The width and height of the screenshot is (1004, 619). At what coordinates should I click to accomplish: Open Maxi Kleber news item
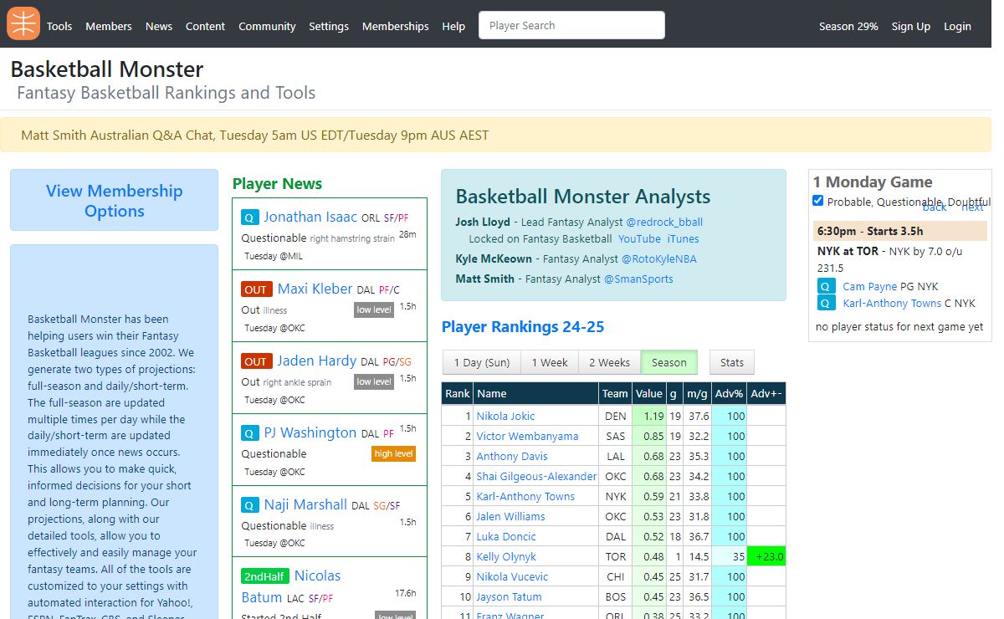(315, 289)
